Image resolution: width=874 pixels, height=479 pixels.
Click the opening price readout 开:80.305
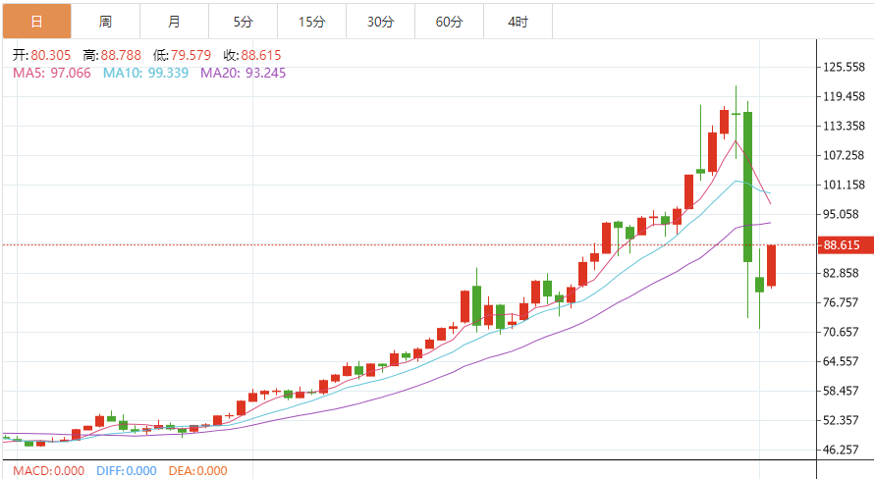click(41, 56)
